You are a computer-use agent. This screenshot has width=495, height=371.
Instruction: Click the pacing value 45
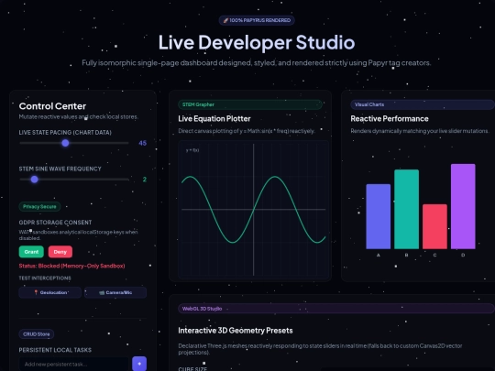142,143
